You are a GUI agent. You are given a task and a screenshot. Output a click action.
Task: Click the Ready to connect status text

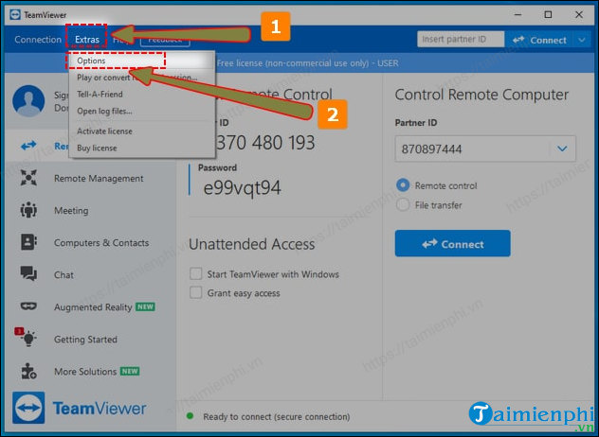coord(276,417)
